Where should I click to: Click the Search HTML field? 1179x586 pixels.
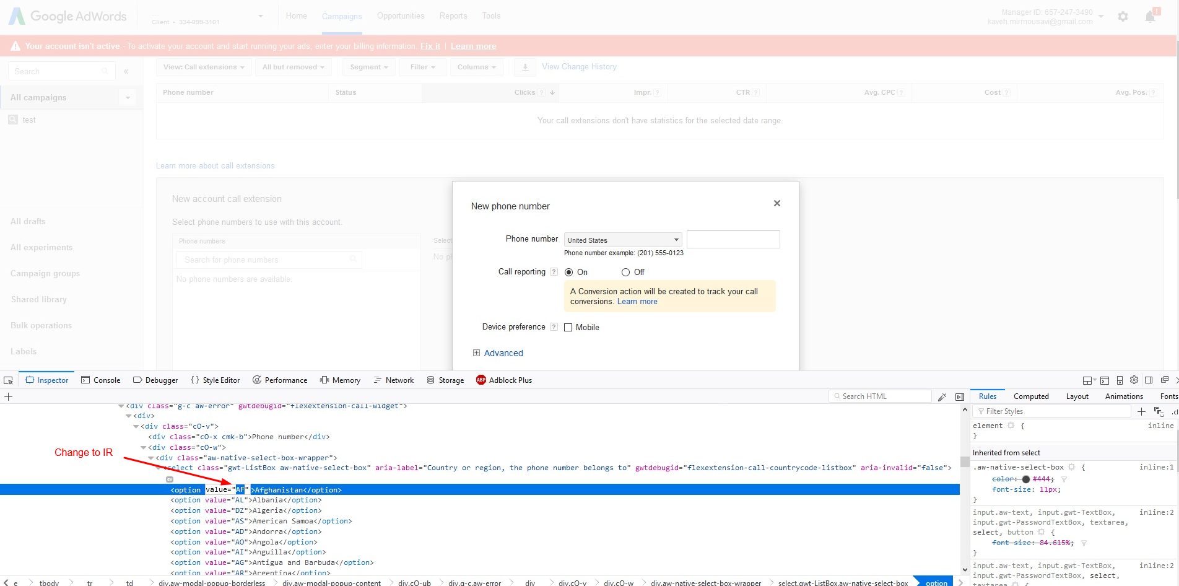click(x=880, y=396)
